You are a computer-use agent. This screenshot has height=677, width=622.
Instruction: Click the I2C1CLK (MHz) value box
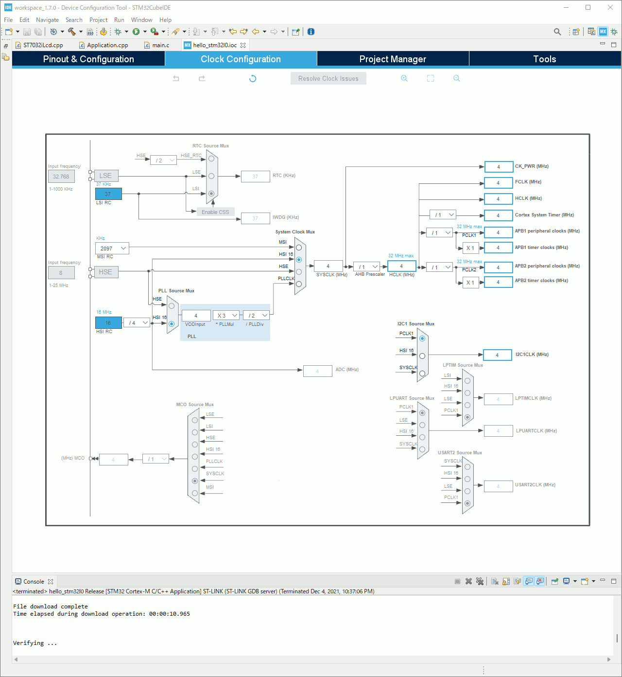(497, 355)
